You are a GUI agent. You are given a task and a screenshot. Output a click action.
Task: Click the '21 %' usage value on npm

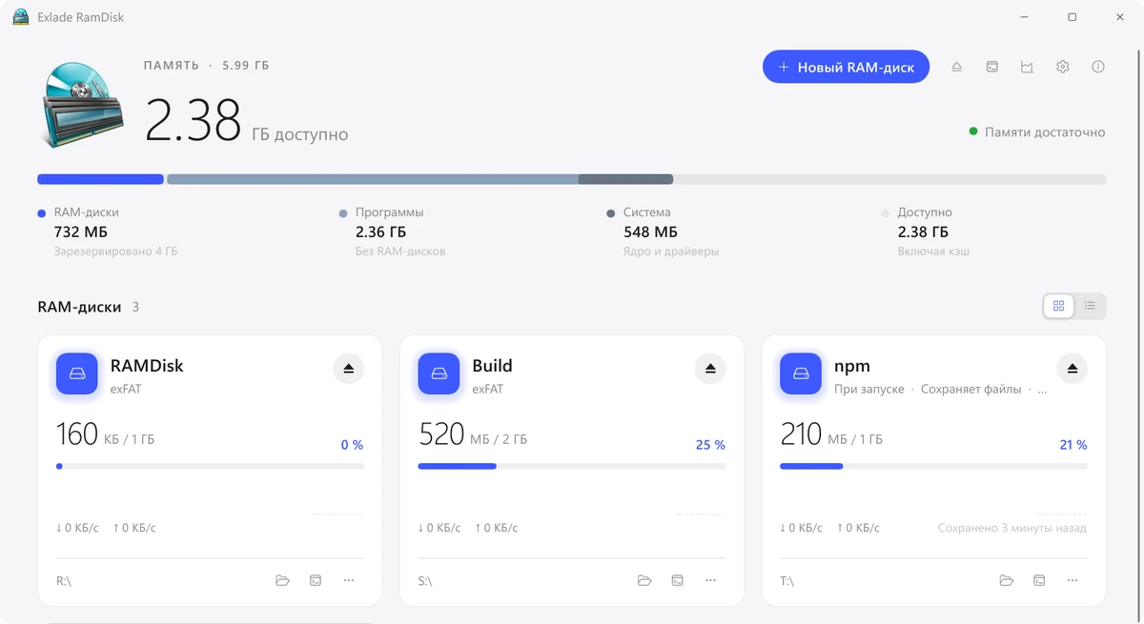pyautogui.click(x=1072, y=445)
